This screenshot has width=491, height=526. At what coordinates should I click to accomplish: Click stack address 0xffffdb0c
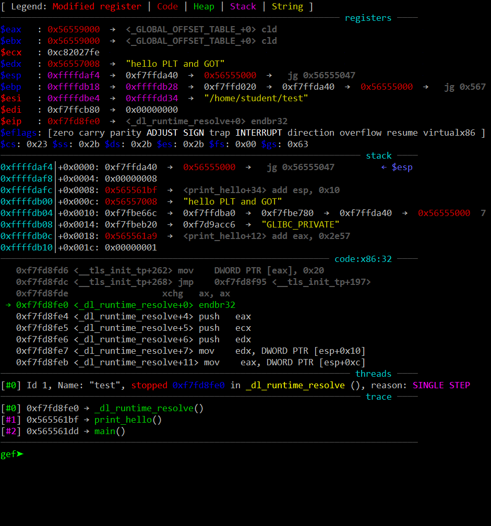[27, 236]
